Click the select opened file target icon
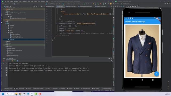171x96 pixels. [34, 6]
